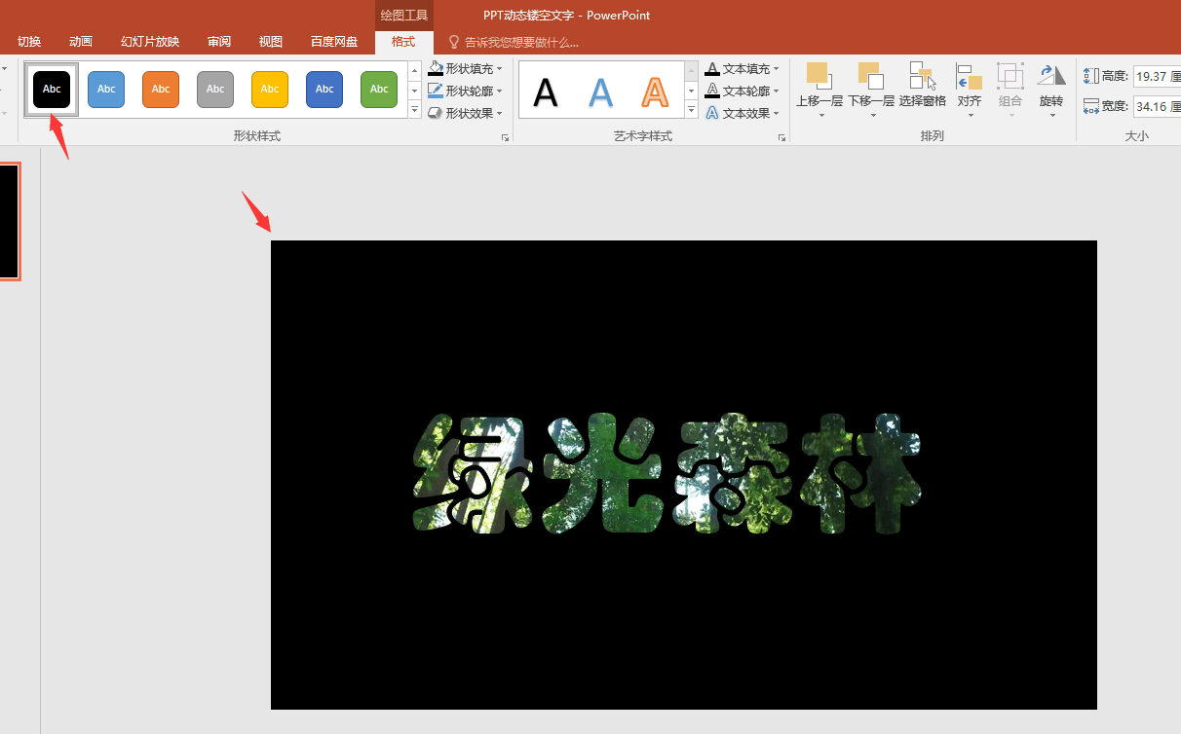
Task: Open the 幻灯片放映 (Slide Show) tab
Action: point(149,41)
